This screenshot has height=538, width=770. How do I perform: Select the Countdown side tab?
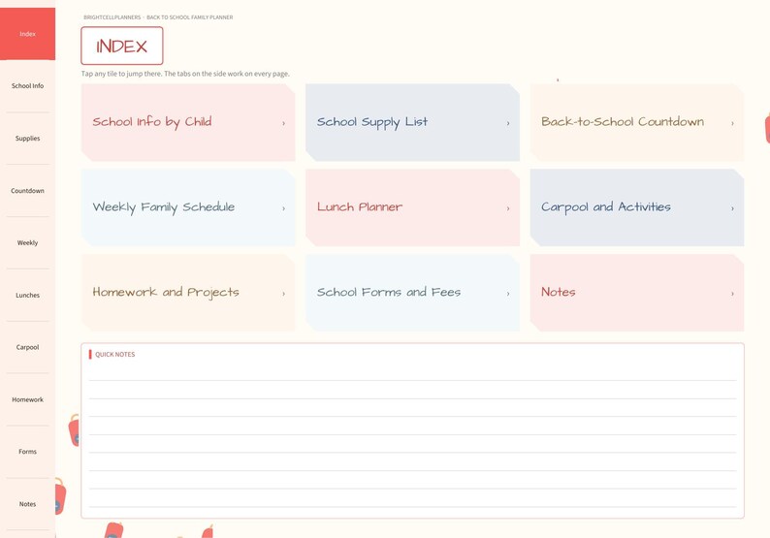(x=27, y=190)
